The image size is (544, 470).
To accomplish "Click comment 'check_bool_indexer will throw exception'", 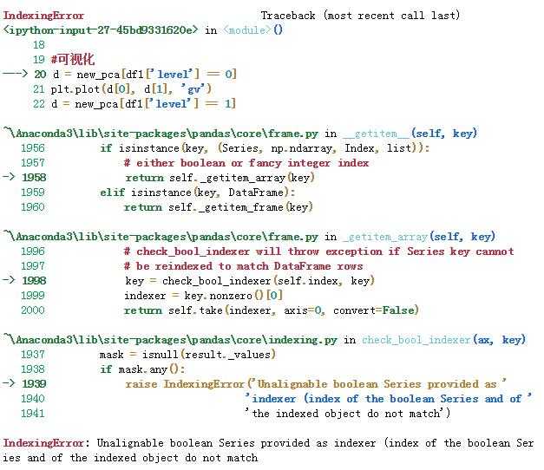I will coord(318,251).
